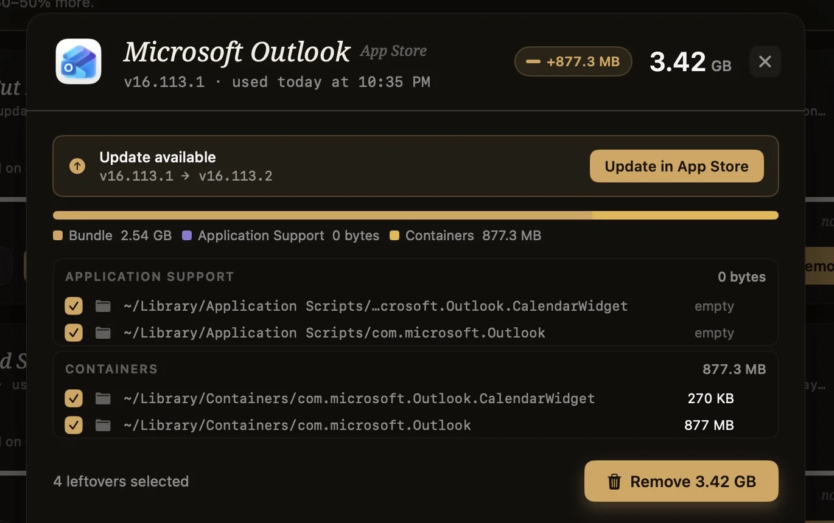The width and height of the screenshot is (834, 523).
Task: Click folder icon of Containers CalendarWidget row
Action: pos(103,398)
